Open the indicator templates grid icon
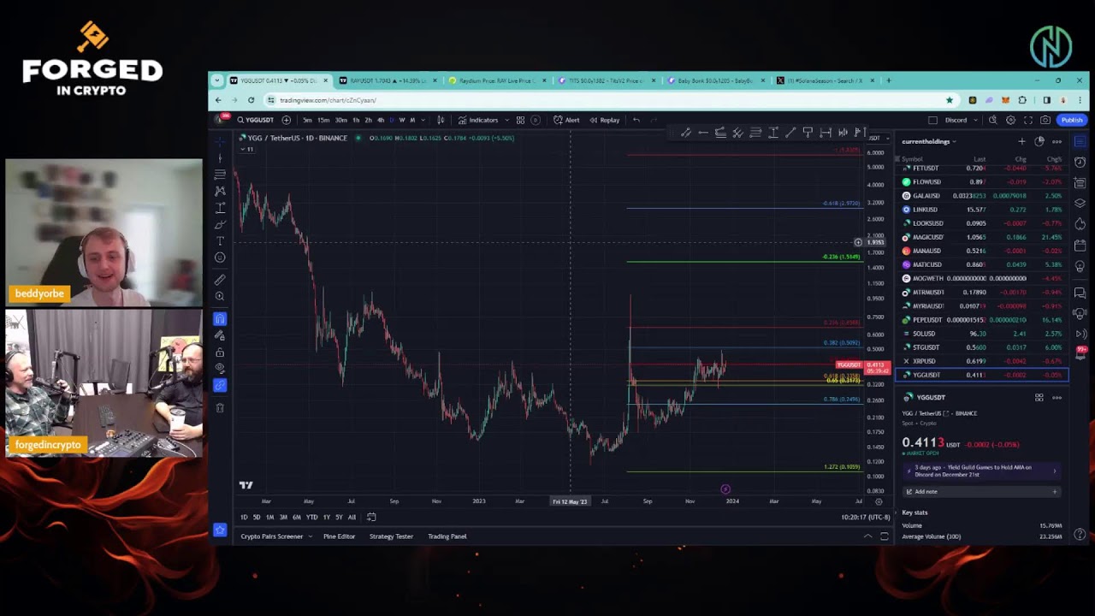1095x616 pixels. coord(520,120)
